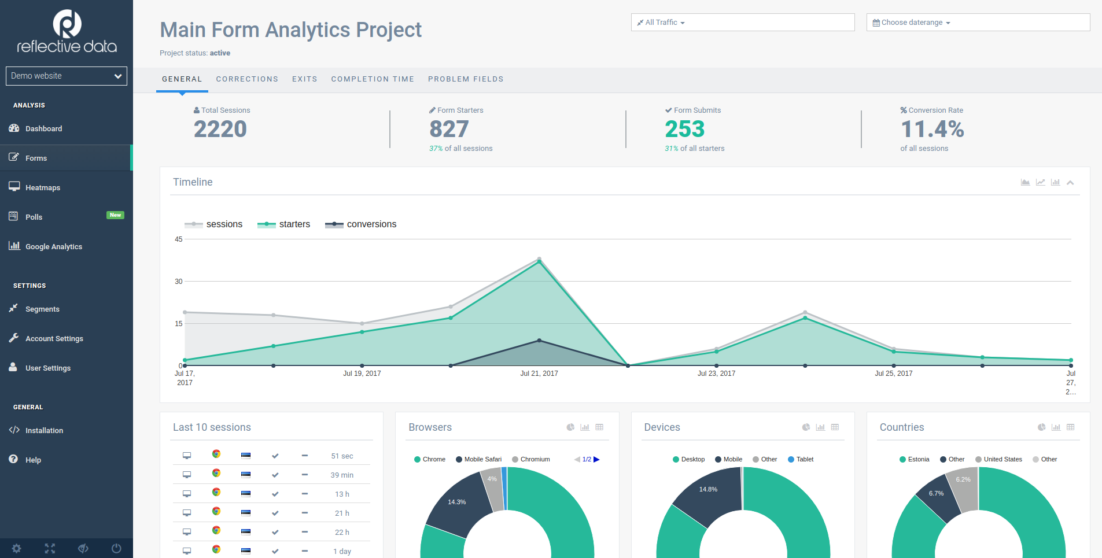Show Browsers as table

599,427
